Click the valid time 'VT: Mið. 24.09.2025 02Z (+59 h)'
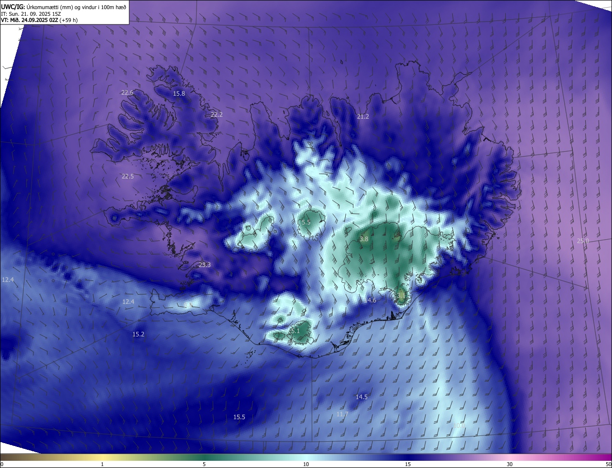 [x=39, y=20]
